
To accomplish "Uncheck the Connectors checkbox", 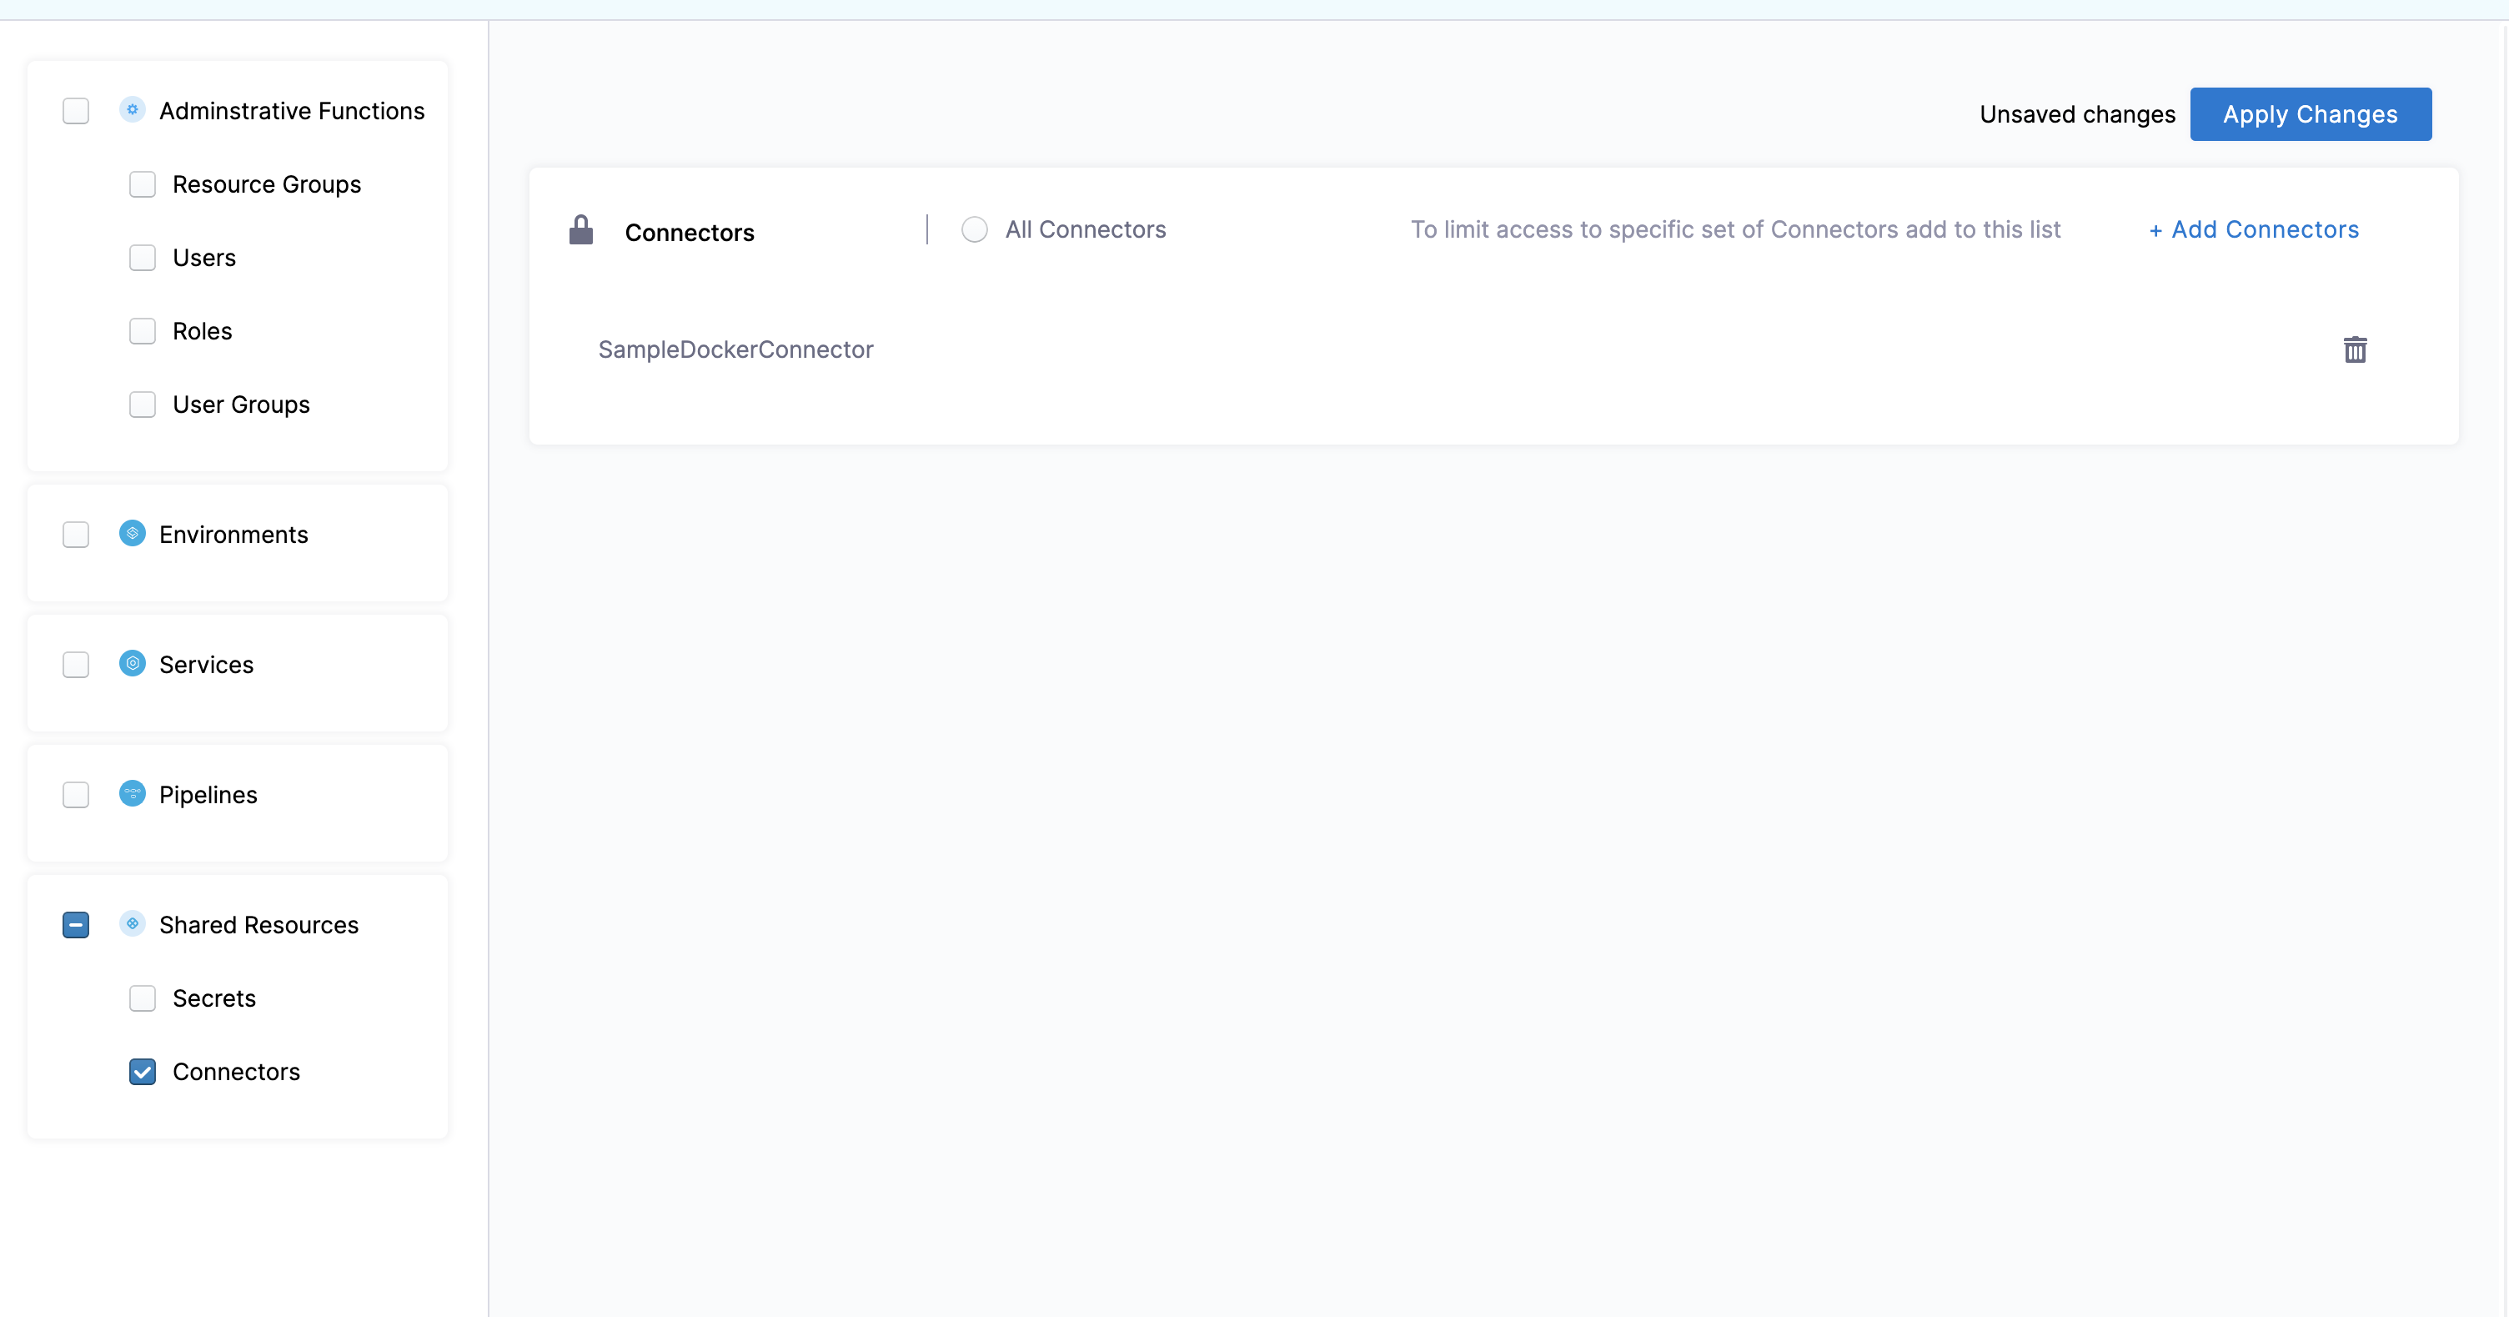I will point(143,1072).
